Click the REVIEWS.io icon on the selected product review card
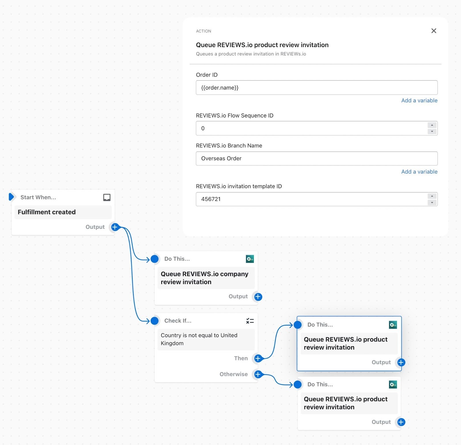Image resolution: width=461 pixels, height=445 pixels. click(x=393, y=324)
